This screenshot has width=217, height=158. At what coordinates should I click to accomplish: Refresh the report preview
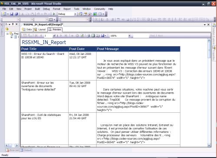point(82,36)
